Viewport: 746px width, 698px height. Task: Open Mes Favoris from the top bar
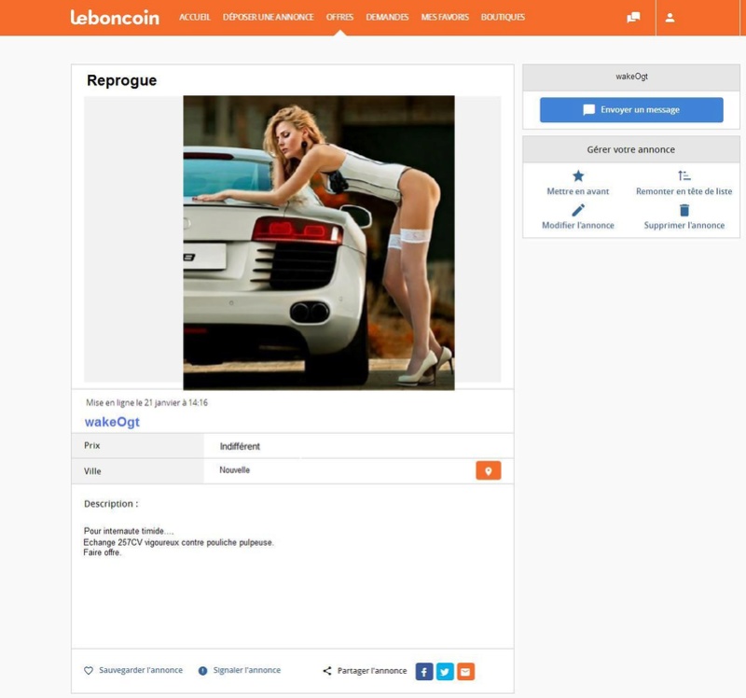(445, 17)
